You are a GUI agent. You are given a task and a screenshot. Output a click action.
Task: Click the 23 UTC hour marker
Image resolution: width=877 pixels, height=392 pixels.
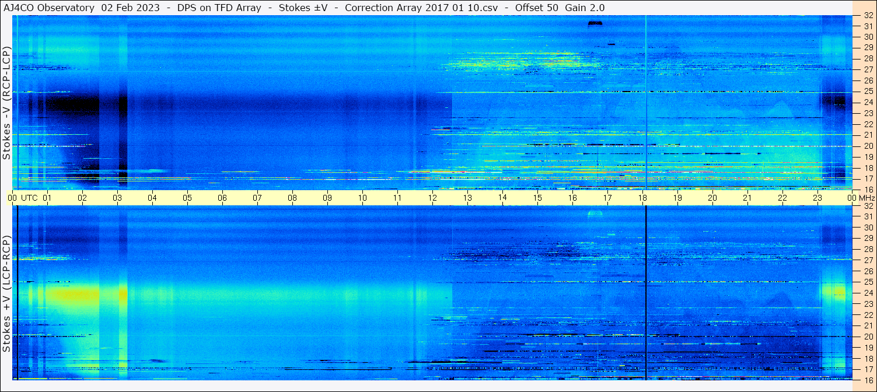tap(817, 198)
